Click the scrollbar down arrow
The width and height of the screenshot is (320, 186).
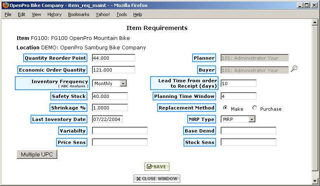coord(315,181)
